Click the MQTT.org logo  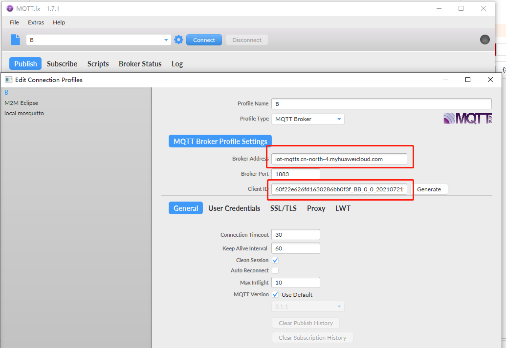(x=467, y=119)
